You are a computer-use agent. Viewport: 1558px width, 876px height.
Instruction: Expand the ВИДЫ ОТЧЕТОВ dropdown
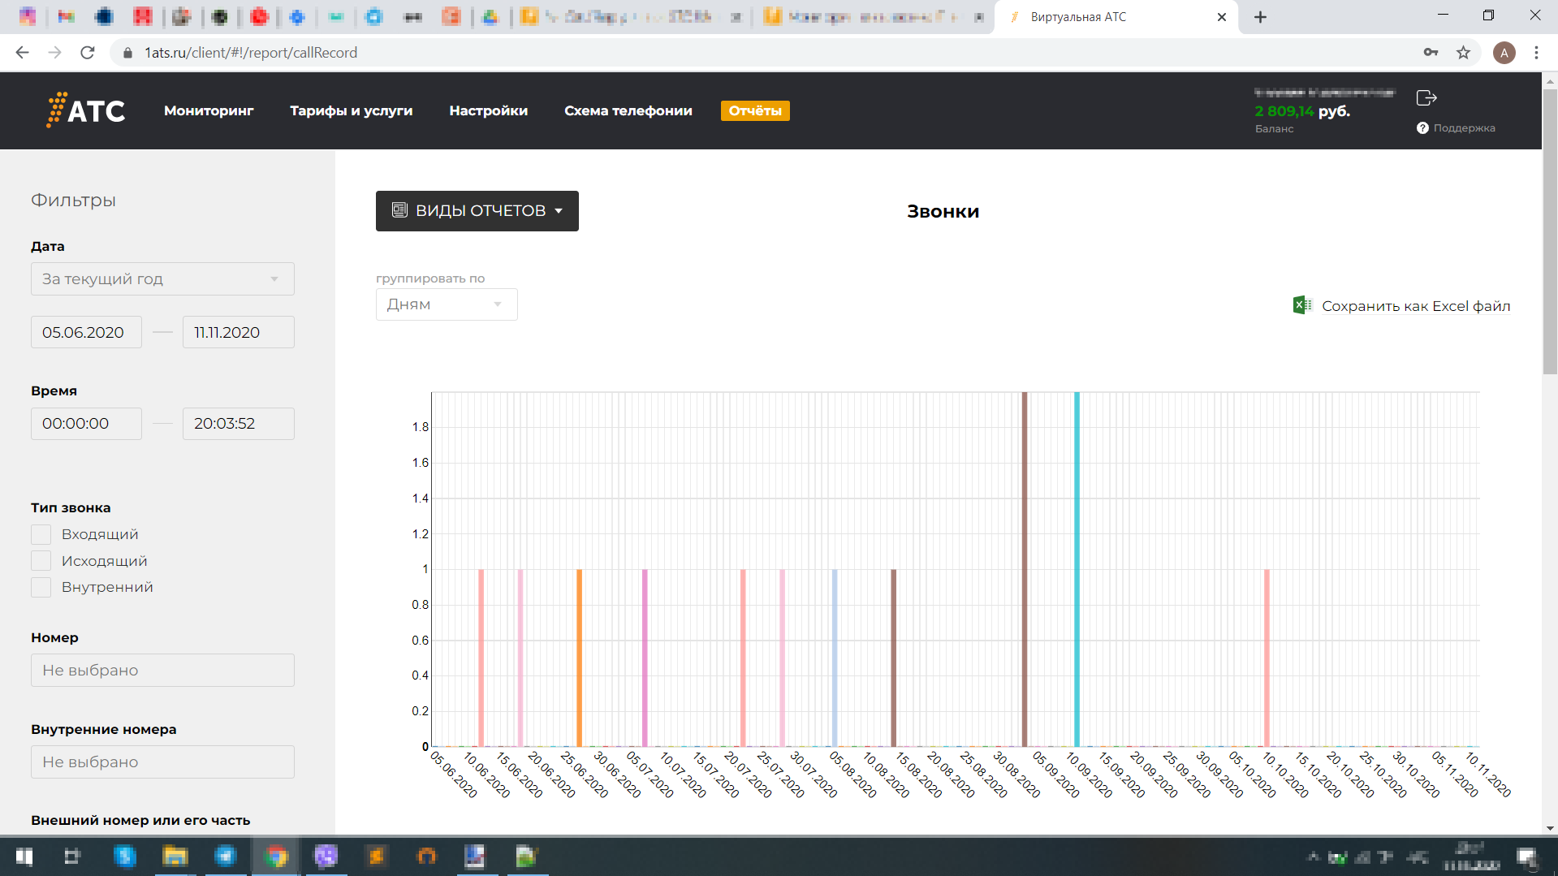tap(477, 211)
